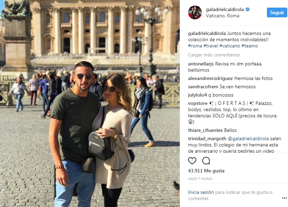The height and width of the screenshot is (207, 288).
Task: Open galadrielcaldirola username in header
Action: tap(225, 9)
